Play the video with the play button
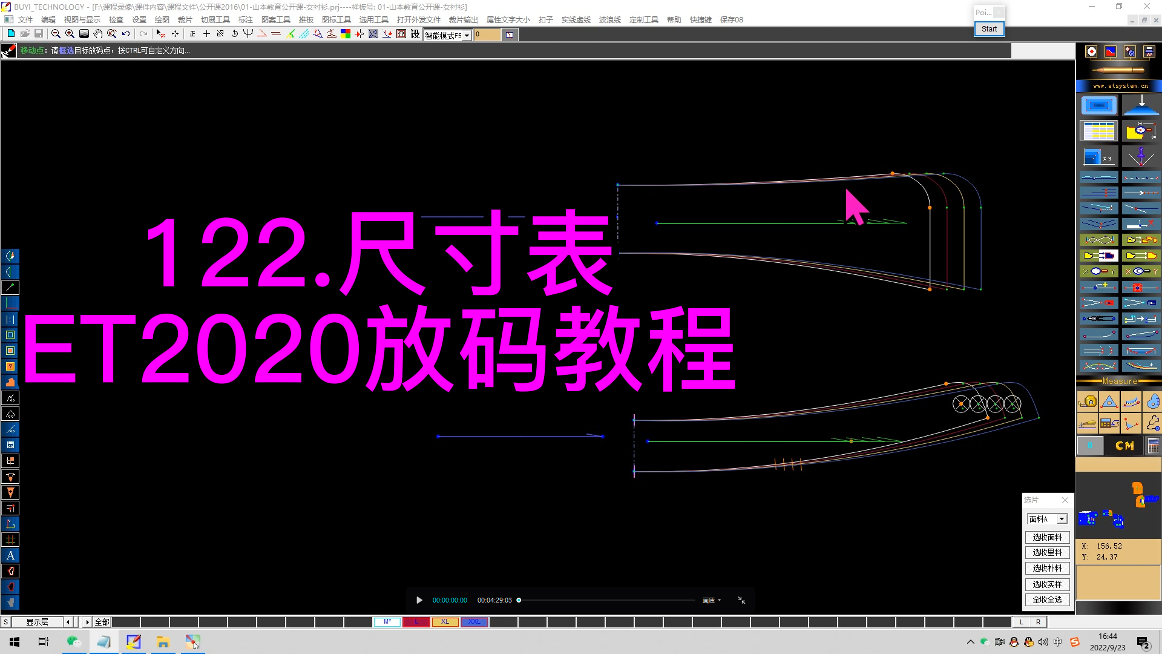The height and width of the screenshot is (654, 1162). 419,600
